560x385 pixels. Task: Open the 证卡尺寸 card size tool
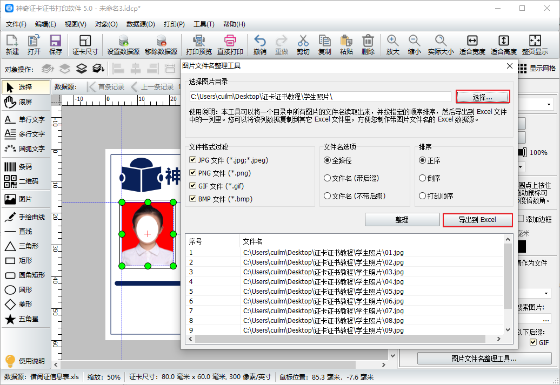point(85,45)
